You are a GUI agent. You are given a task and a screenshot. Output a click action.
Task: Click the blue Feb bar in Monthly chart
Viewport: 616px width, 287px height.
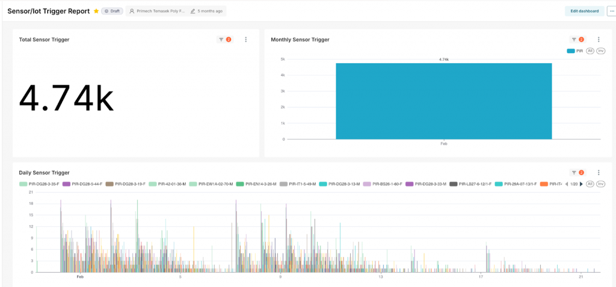tap(443, 100)
